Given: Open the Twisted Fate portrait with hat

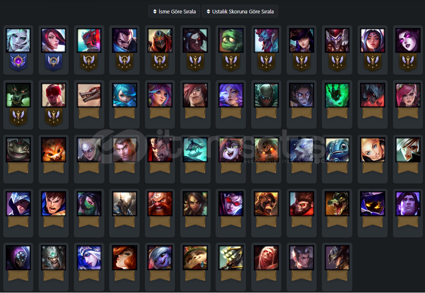Looking at the screenshot, I should (x=337, y=258).
